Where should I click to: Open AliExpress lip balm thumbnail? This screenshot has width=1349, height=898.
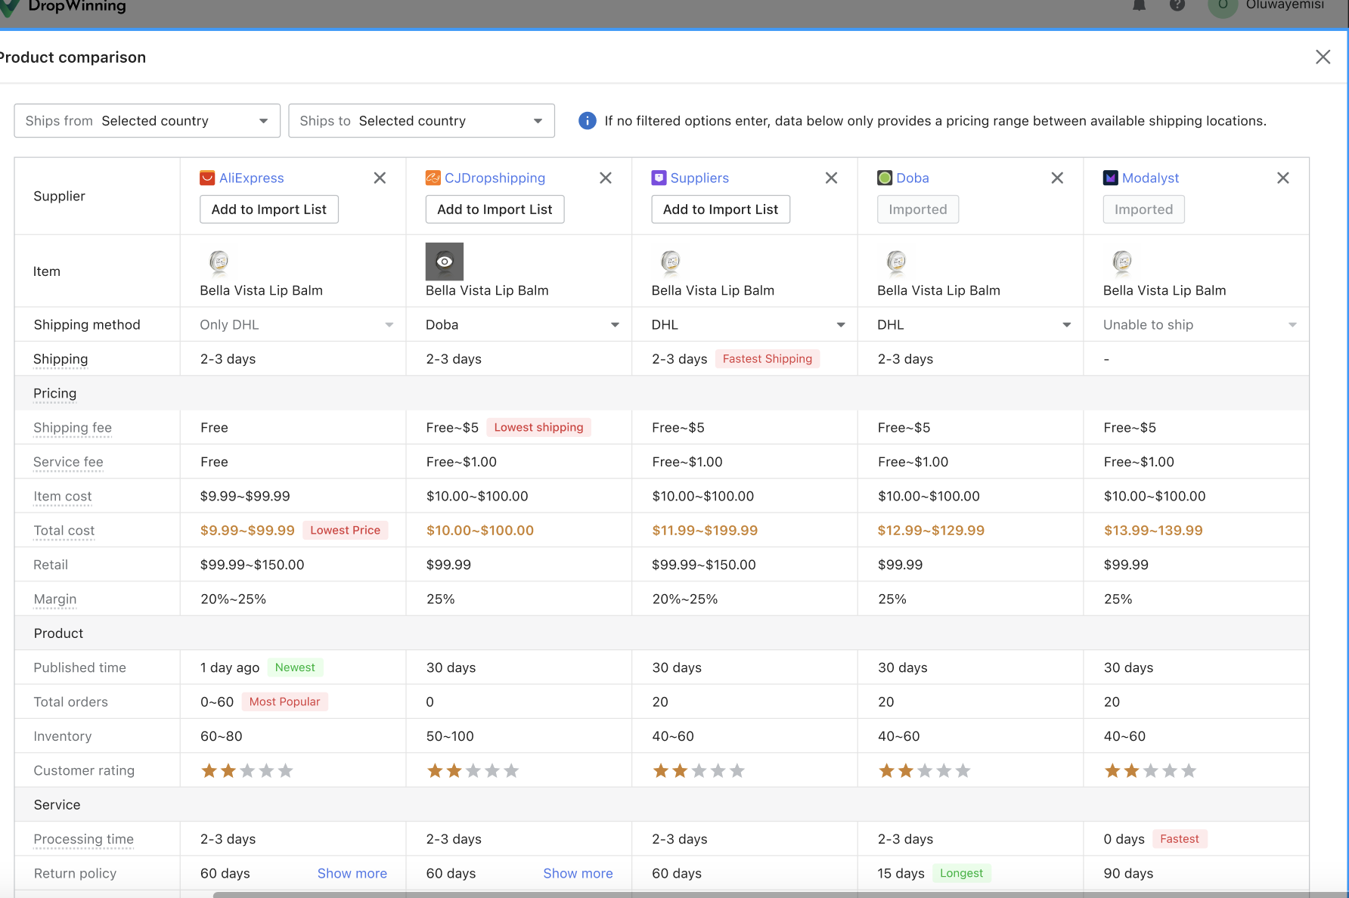[219, 262]
